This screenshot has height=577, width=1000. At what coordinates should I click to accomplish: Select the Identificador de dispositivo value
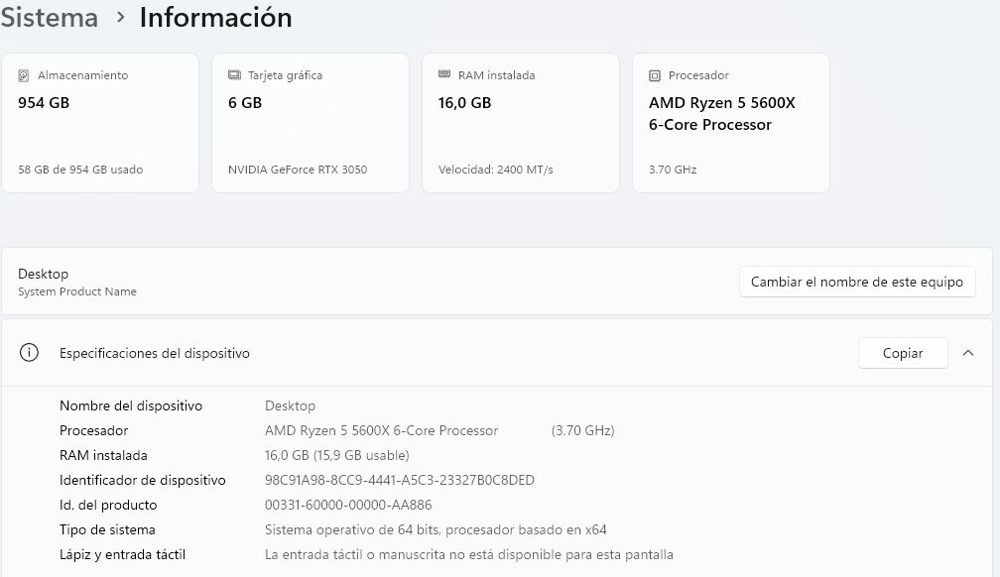[x=399, y=480]
